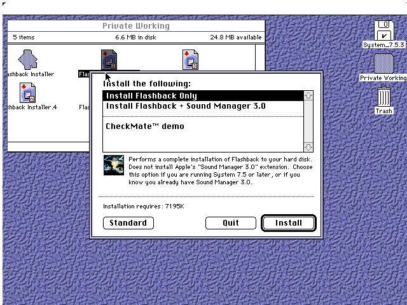This screenshot has width=407, height=305.
Task: Click the '6.6 MB in disk' text
Action: point(135,37)
